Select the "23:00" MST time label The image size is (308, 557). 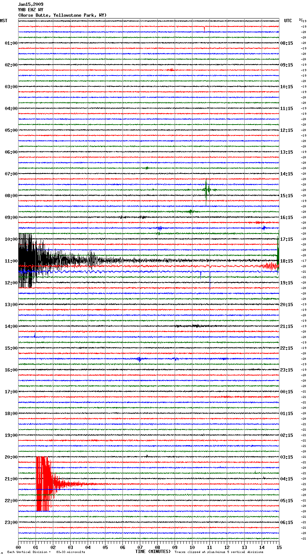[x=11, y=523]
